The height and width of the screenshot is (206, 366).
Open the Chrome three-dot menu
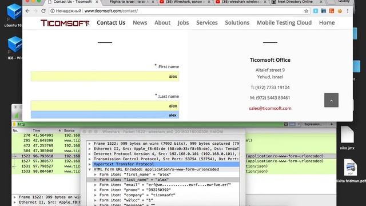(348, 11)
